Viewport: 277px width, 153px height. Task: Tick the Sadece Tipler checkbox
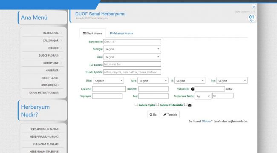[x=136, y=105]
